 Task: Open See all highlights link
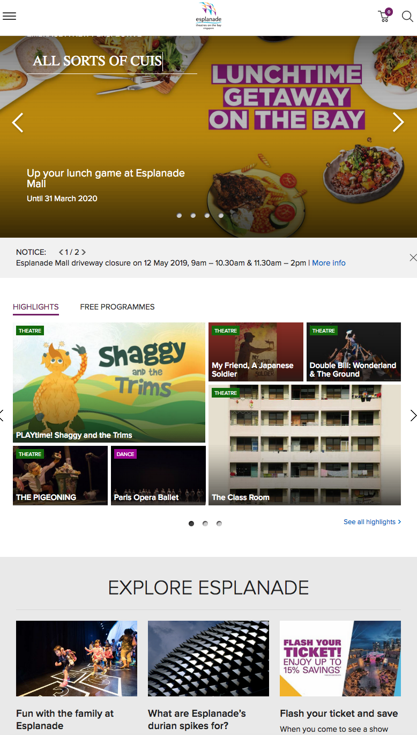(372, 522)
